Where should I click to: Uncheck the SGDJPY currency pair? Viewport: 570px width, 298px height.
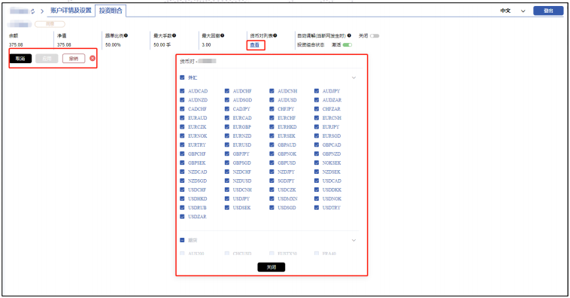[271, 181]
